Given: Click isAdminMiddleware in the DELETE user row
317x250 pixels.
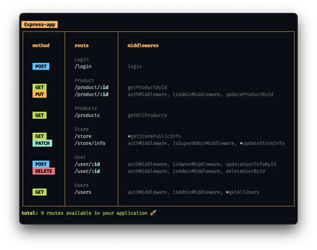Looking at the screenshot, I should [x=197, y=171].
